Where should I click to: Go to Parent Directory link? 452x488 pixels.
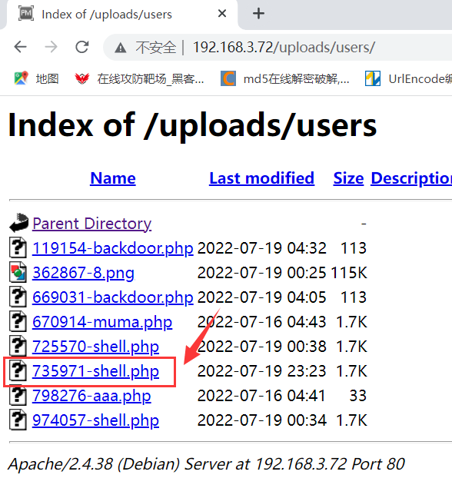pos(91,224)
